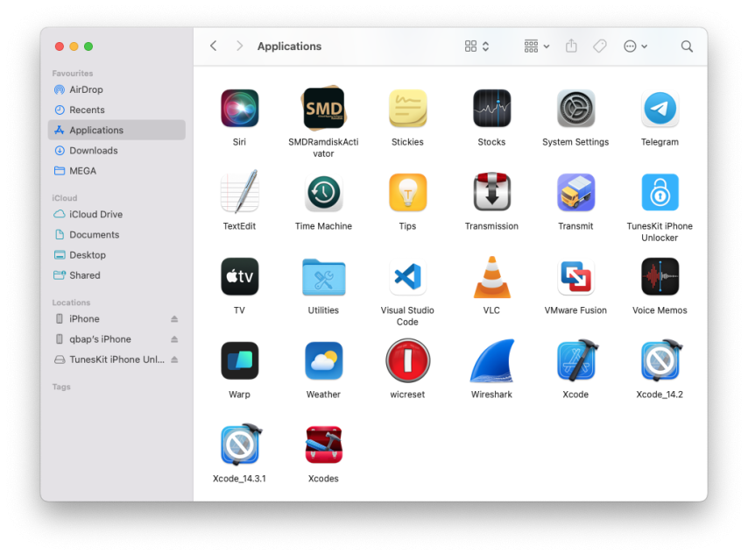Select the Warp terminal icon
748x555 pixels.
tap(239, 360)
